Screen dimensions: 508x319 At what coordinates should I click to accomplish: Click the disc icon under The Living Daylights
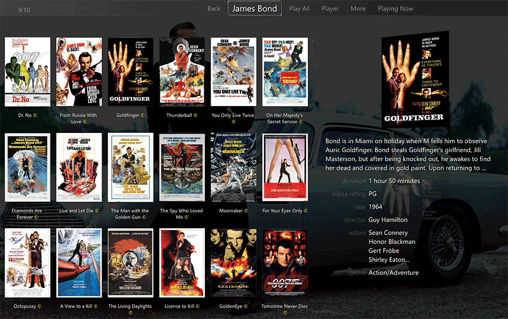point(130,313)
